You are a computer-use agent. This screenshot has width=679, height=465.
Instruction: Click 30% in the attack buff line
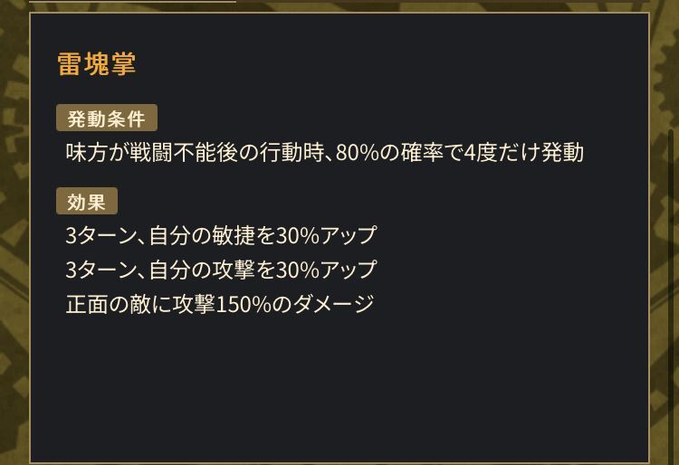click(x=297, y=270)
